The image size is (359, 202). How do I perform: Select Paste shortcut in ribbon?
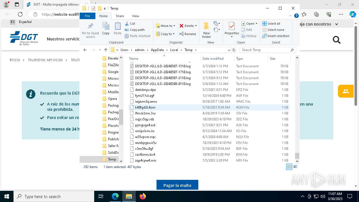click(x=137, y=36)
